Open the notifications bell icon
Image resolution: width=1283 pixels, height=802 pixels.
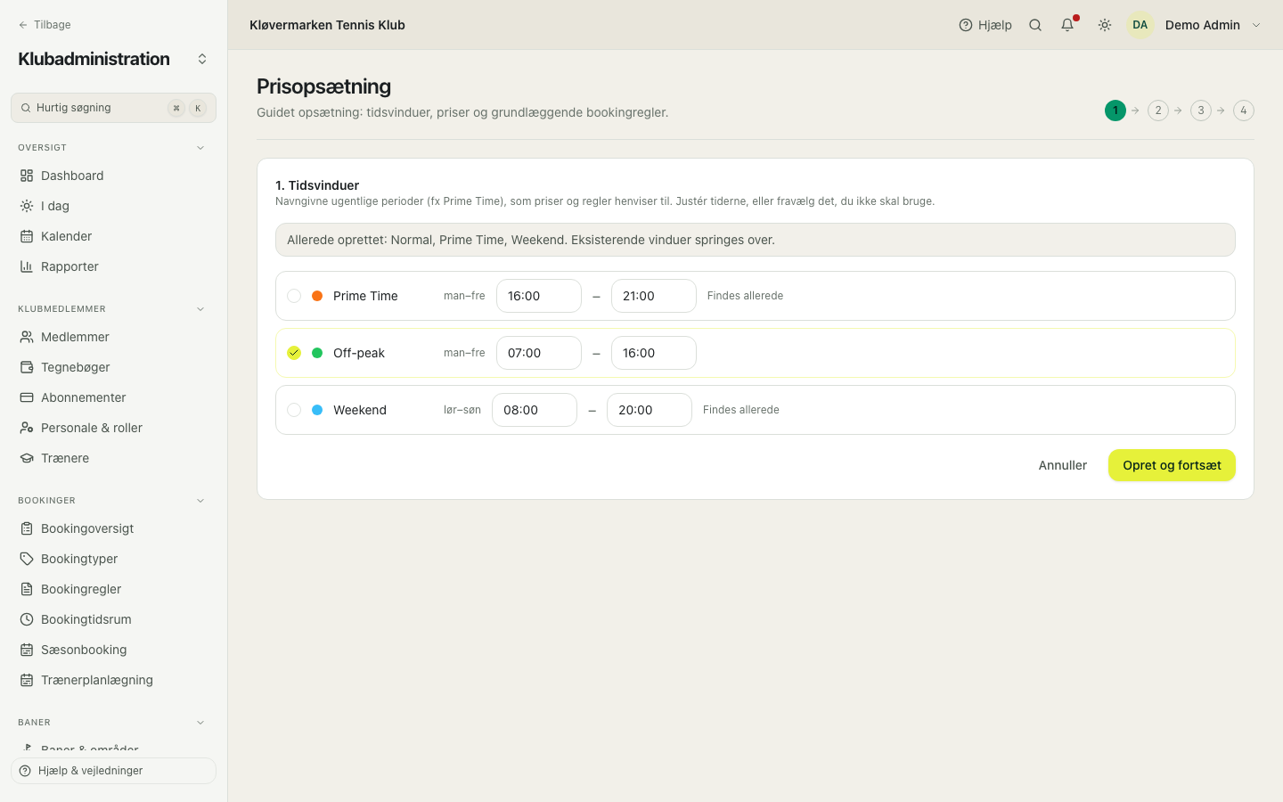(x=1067, y=25)
